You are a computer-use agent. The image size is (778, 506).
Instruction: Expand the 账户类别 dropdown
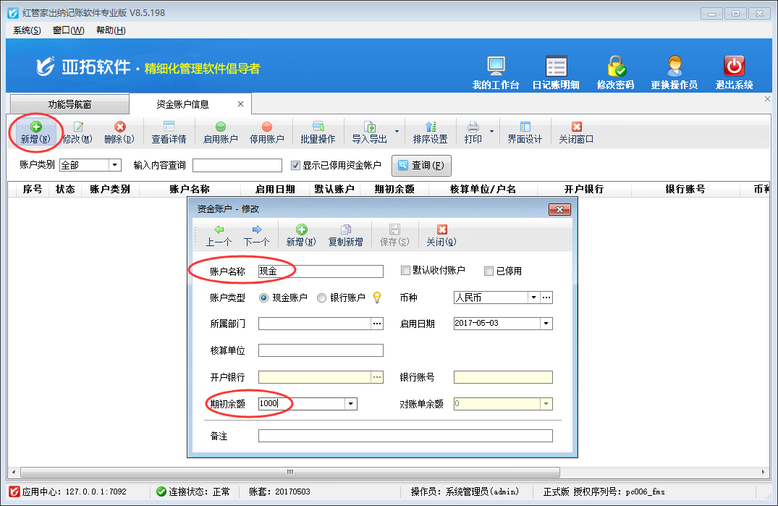[x=114, y=165]
